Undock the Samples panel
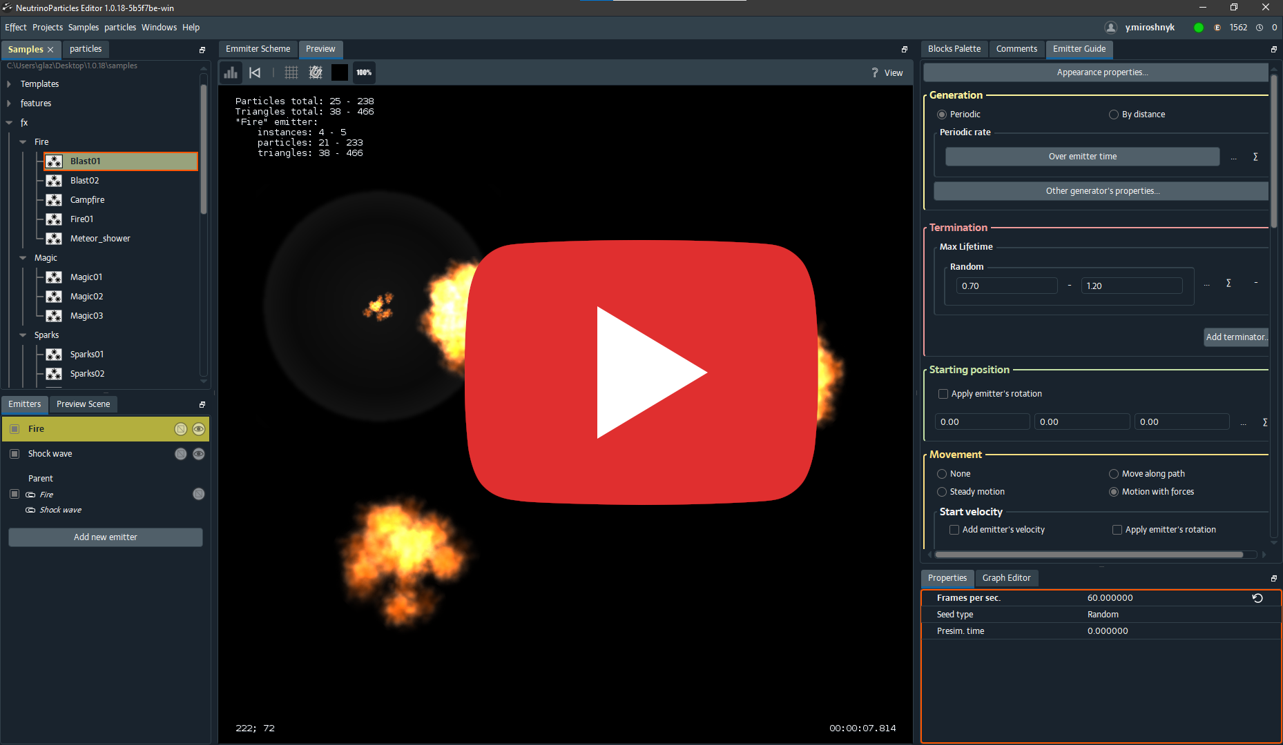The height and width of the screenshot is (745, 1283). tap(202, 50)
